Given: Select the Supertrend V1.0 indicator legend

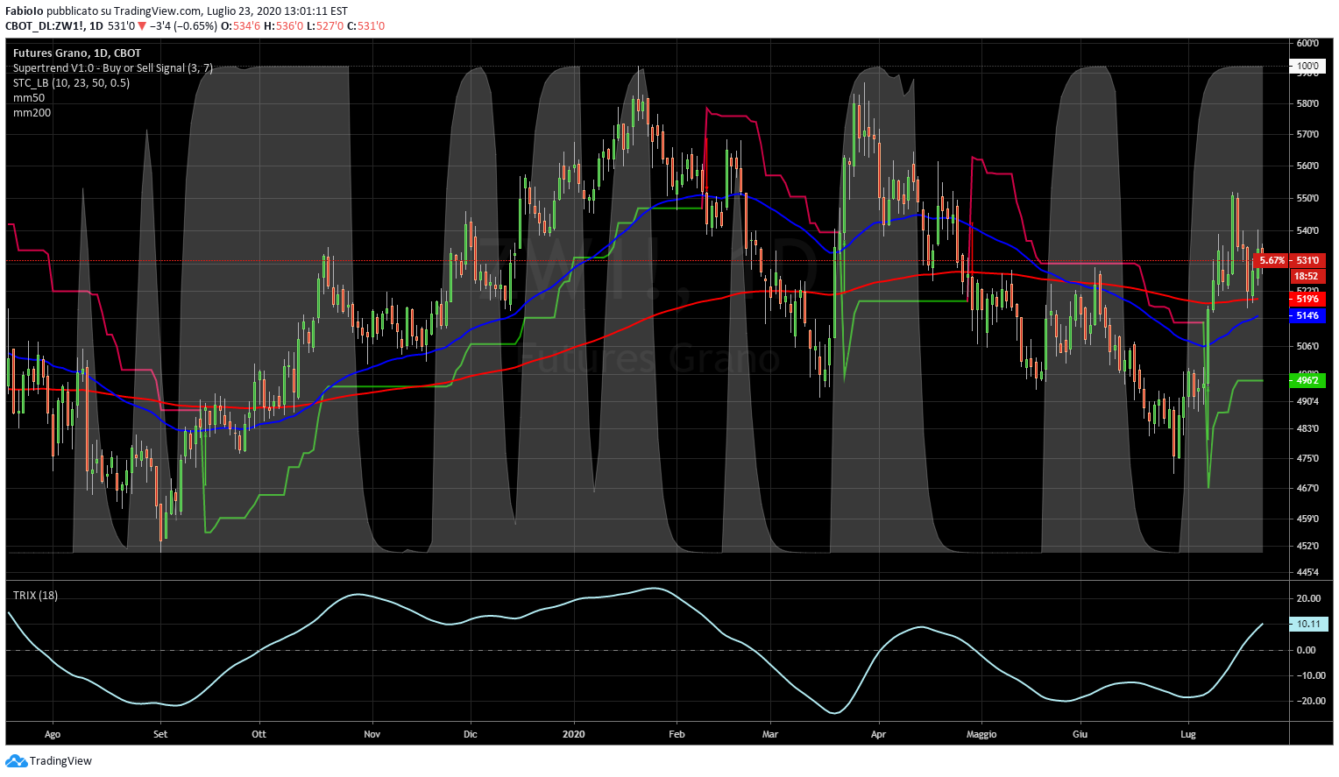Looking at the screenshot, I should (x=113, y=68).
